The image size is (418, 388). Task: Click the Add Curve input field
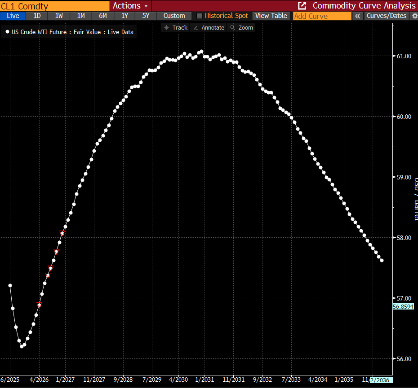322,16
